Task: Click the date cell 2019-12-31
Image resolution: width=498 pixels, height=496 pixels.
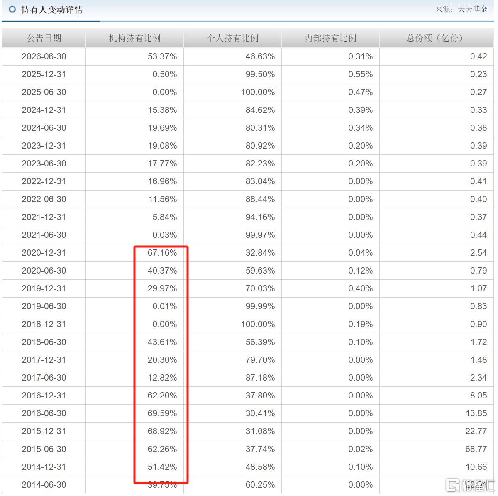Action: pos(44,288)
